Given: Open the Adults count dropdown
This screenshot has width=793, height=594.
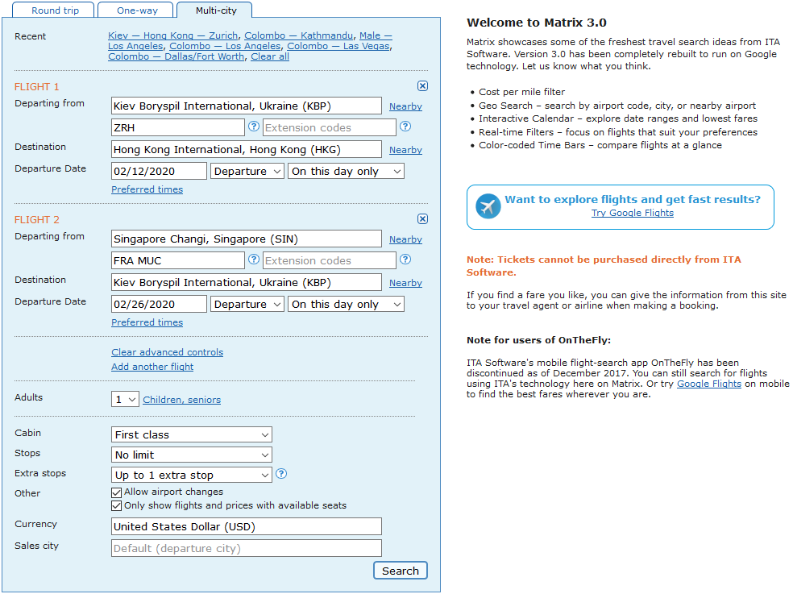Looking at the screenshot, I should [125, 399].
